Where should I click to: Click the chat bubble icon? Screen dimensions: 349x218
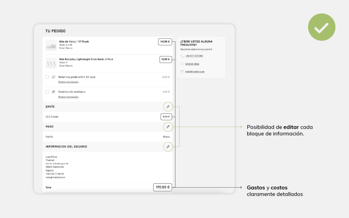181,63
